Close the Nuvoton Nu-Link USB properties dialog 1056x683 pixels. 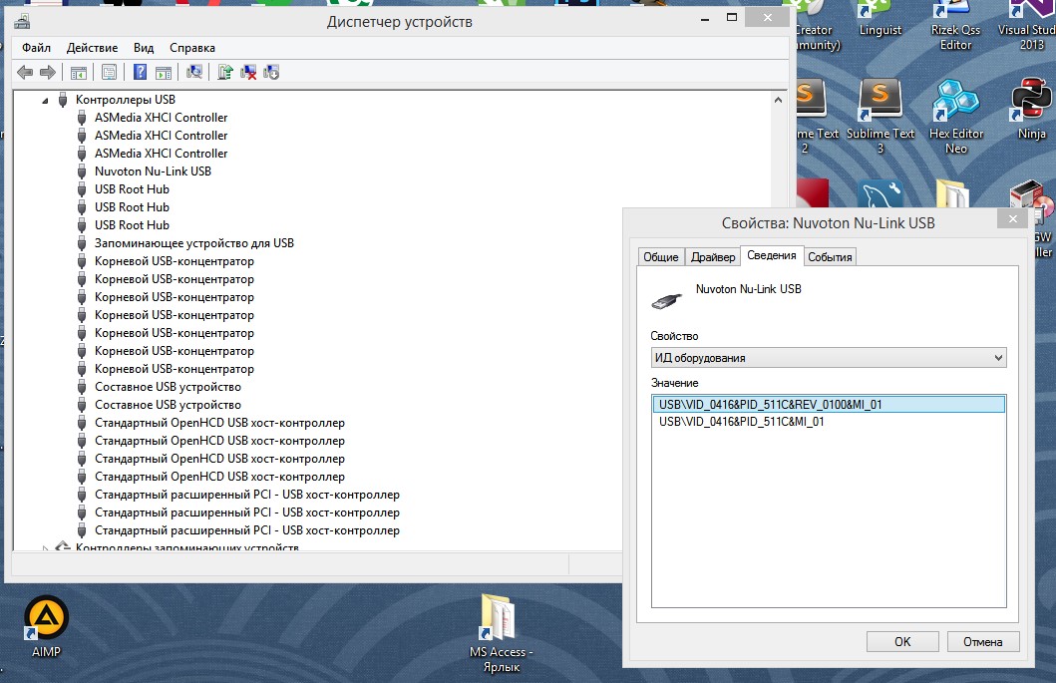tap(1013, 218)
